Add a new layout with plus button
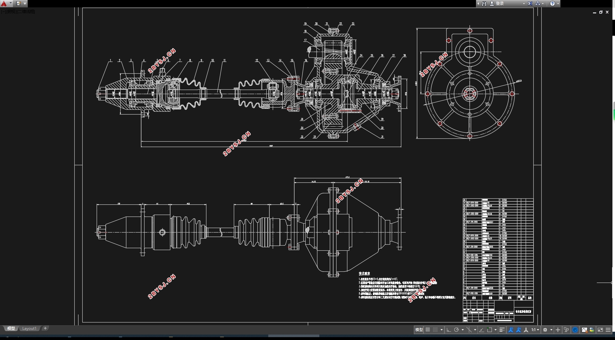615x340 pixels. point(45,328)
